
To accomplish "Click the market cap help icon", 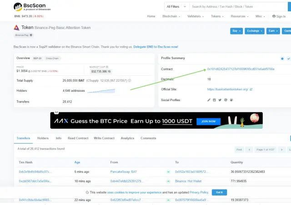I will (107, 67).
